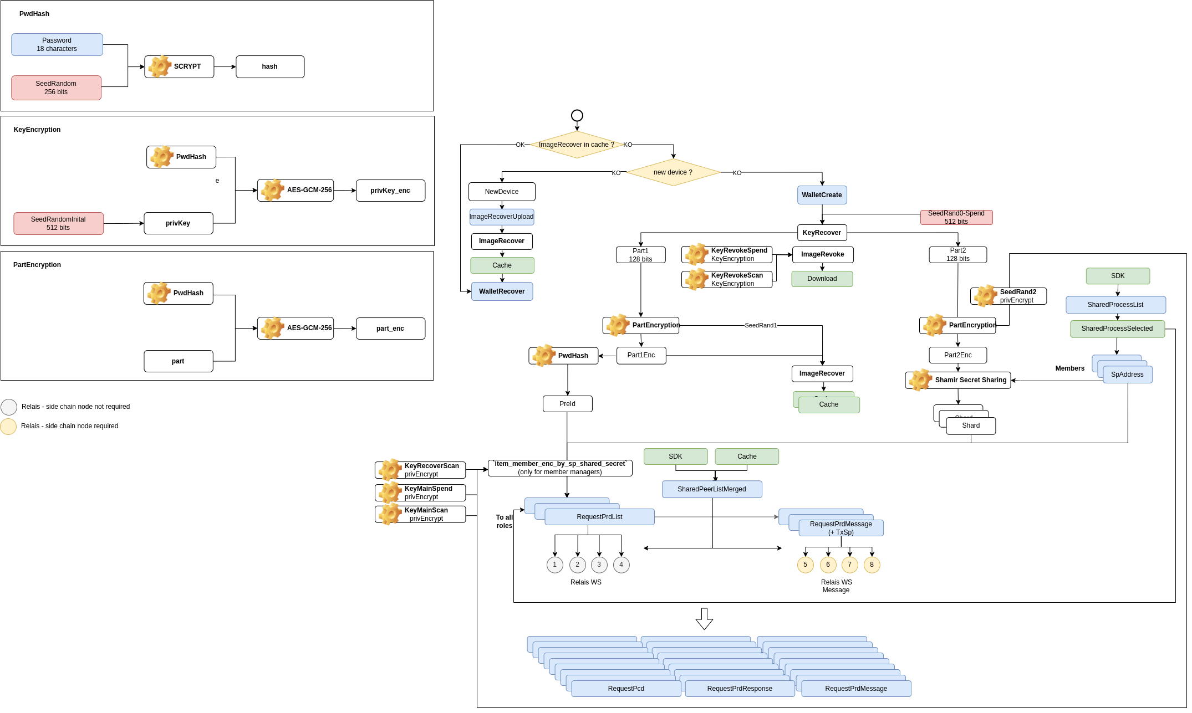Screen dimensions: 1192x713
Task: Click the SeedRand2 privEncrypt gear icon
Action: pos(986,296)
